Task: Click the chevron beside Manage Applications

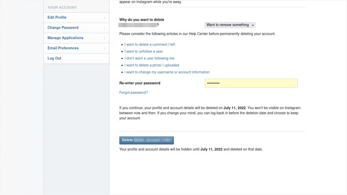Action: tap(105, 38)
